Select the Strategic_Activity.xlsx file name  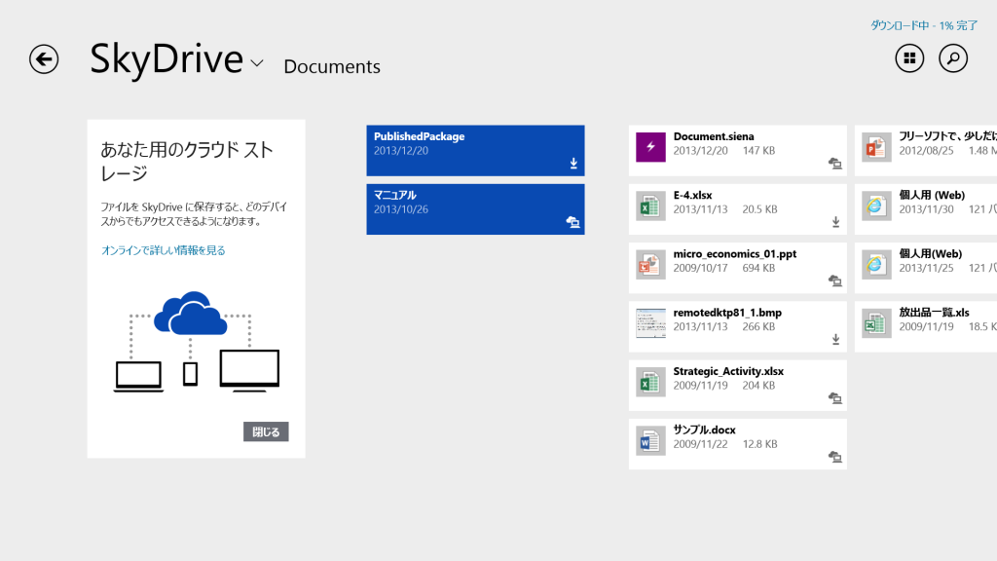[x=728, y=371]
